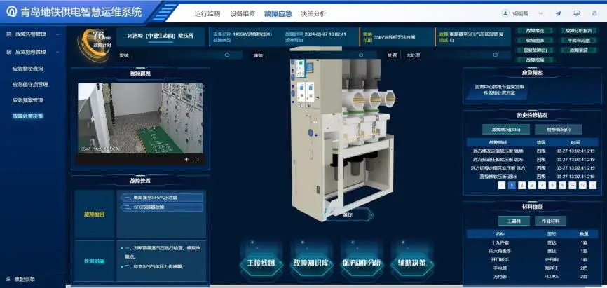Select fault cause 断路器室SF6气压泄露
The image size is (607, 288).
pyautogui.click(x=161, y=198)
